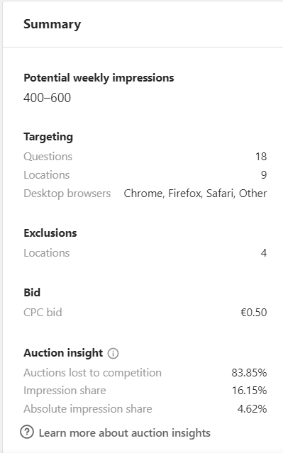Click the Exclusions section heading

50,233
